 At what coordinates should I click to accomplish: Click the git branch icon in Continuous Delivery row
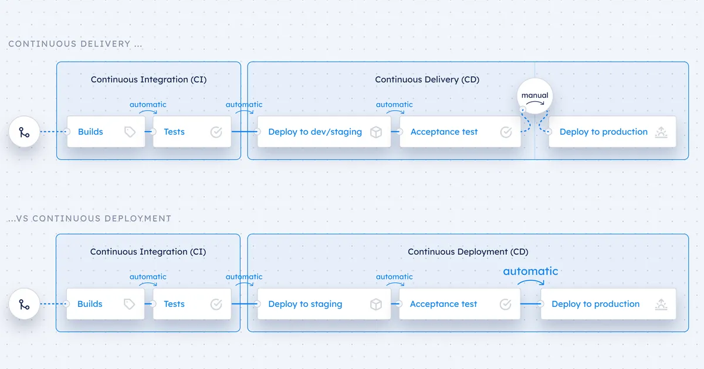click(x=24, y=132)
